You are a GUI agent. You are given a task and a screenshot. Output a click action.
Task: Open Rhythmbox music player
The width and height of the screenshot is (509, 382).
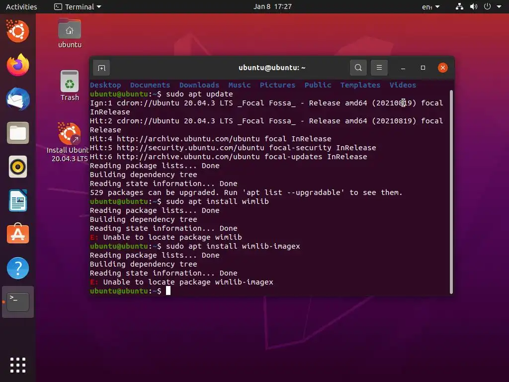pos(17,167)
